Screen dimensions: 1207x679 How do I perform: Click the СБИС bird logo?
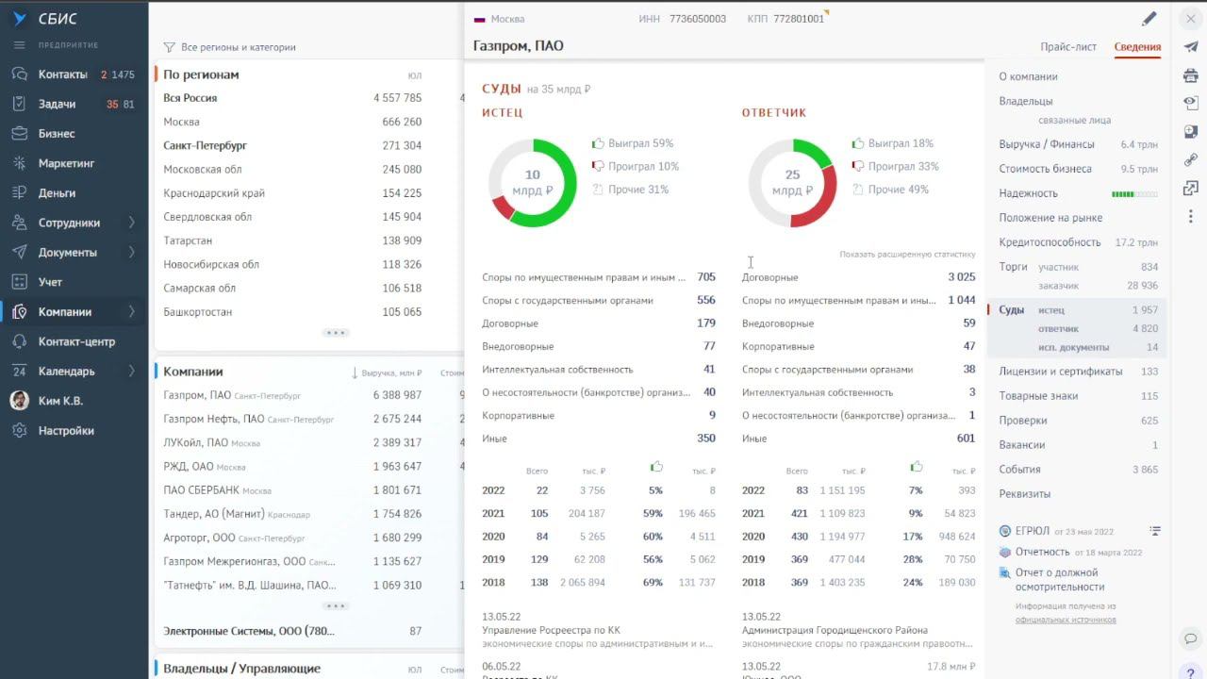point(20,19)
